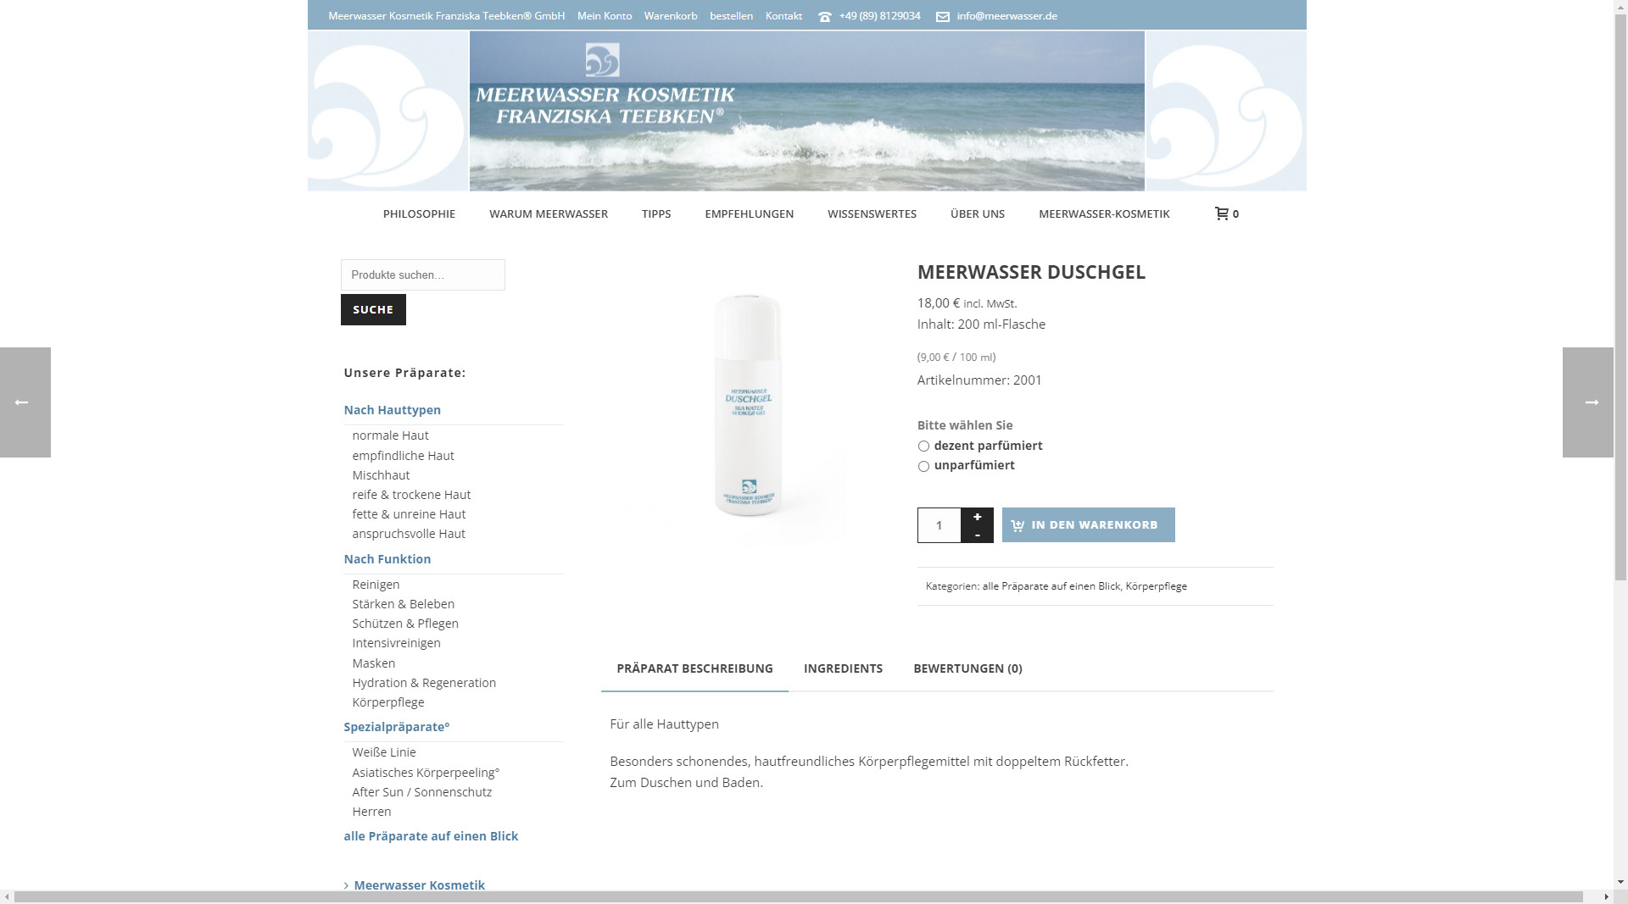Screen dimensions: 1628x904
Task: Switch to the INGREDIENTS tab
Action: pos(843,668)
